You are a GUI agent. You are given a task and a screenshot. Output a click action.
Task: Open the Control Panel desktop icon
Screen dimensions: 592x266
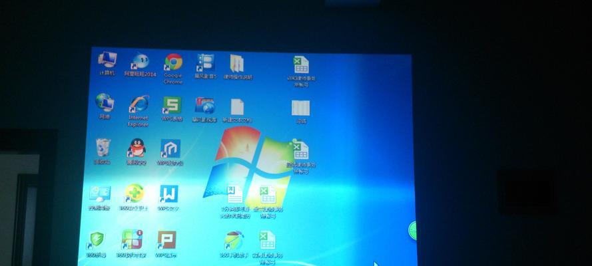100,198
